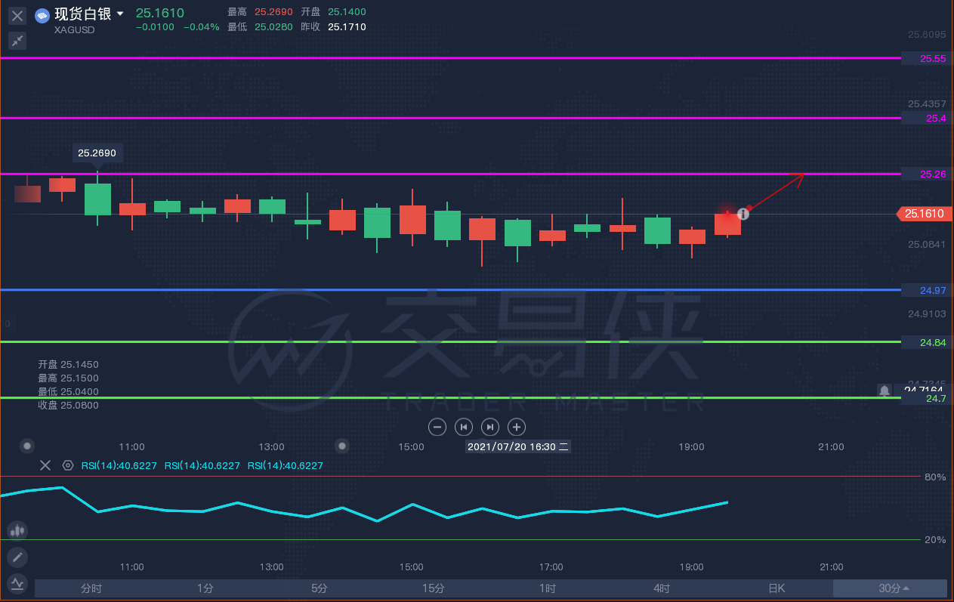954x602 pixels.
Task: Open the indicators line-chart icon
Action: click(17, 584)
